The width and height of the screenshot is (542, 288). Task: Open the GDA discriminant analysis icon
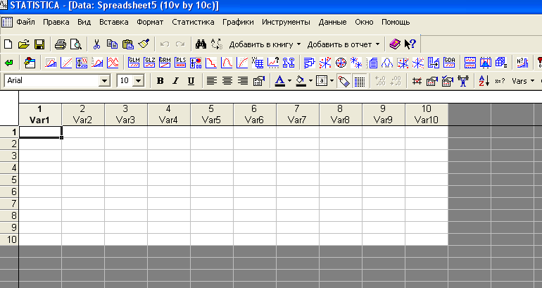click(x=449, y=63)
